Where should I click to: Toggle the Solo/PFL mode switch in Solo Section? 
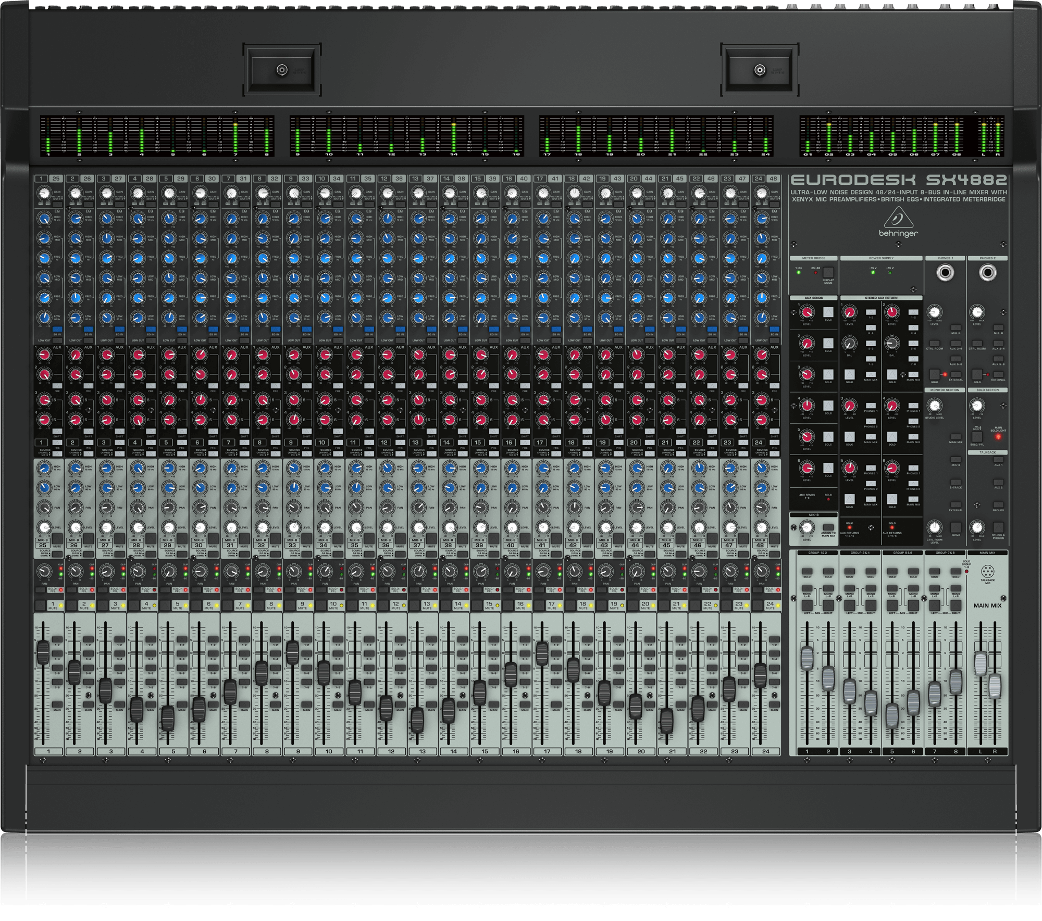(977, 436)
